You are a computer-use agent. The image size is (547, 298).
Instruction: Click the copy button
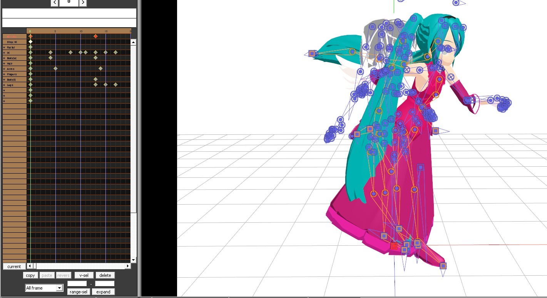(x=30, y=275)
